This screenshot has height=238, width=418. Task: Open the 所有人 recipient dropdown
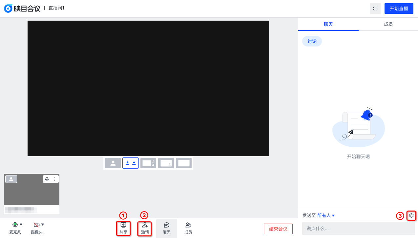coord(326,215)
